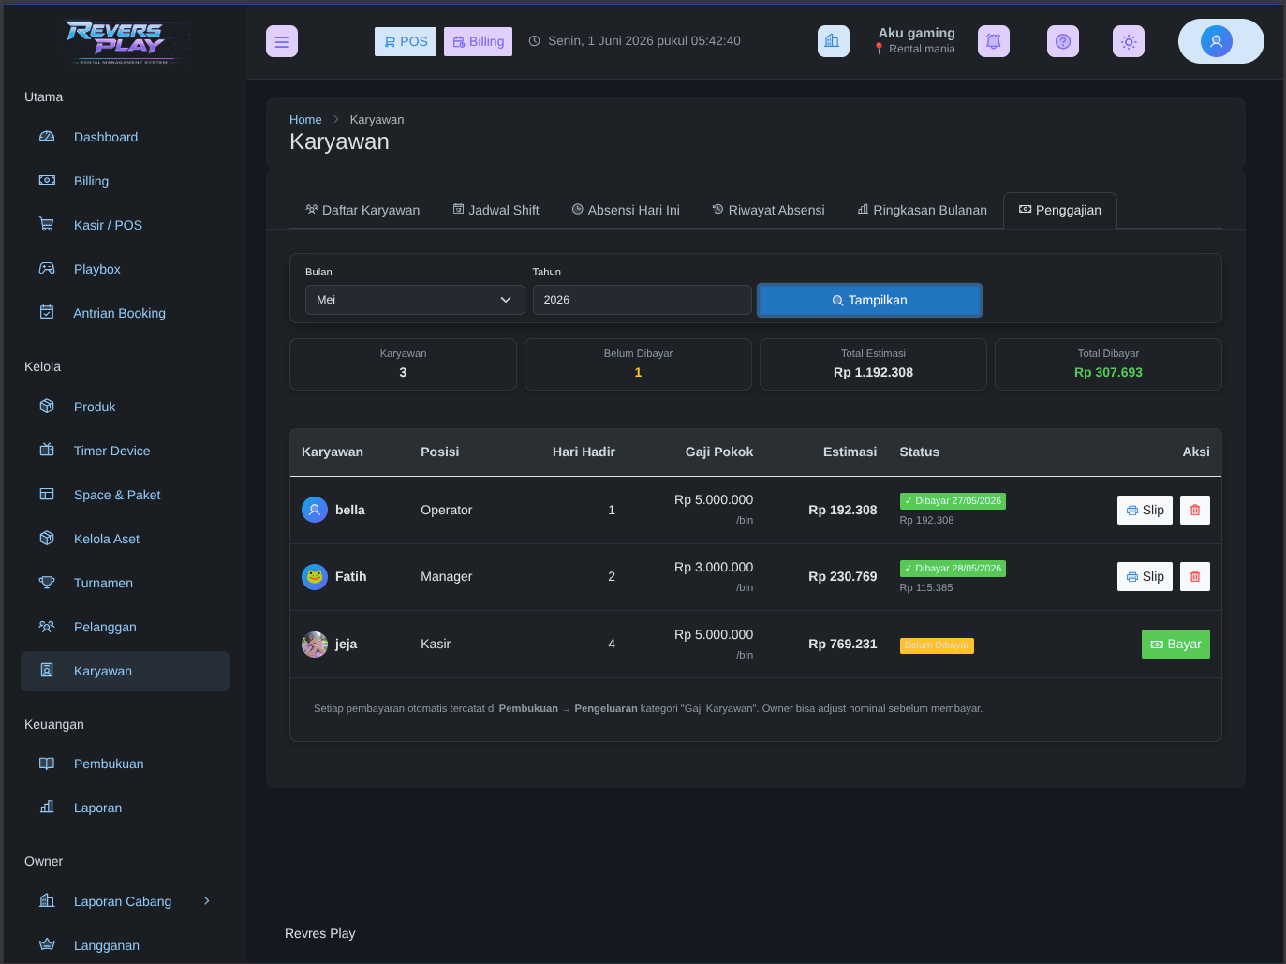Click the Tampilkan button

click(869, 300)
